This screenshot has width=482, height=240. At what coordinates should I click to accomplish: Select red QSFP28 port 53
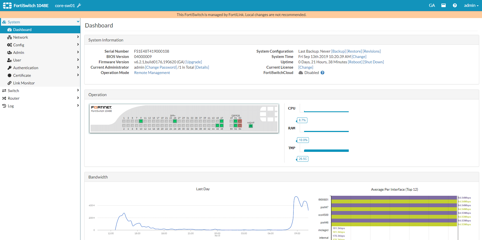tap(240, 121)
